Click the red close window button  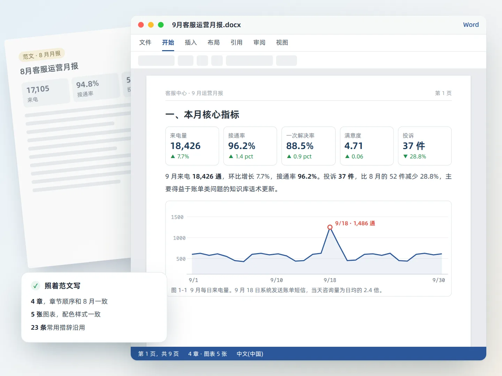click(x=141, y=25)
